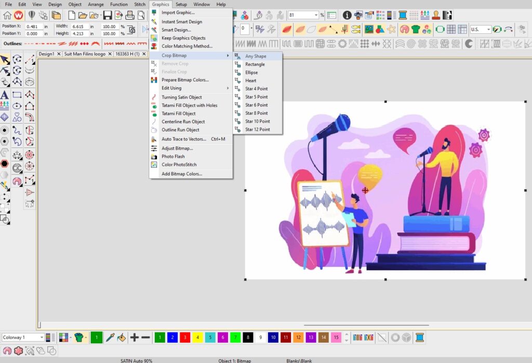Open the Stitch menu

(140, 4)
